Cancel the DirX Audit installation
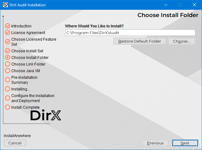202x150 pixels. point(15,143)
